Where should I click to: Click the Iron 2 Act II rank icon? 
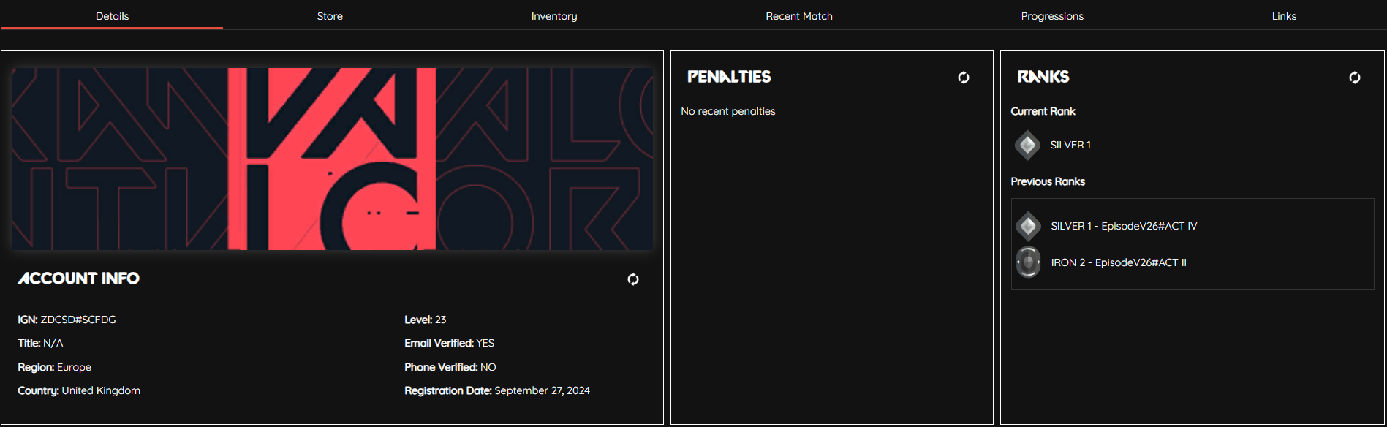pyautogui.click(x=1028, y=262)
